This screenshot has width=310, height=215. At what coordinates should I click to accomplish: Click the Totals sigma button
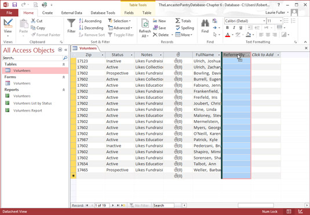(183, 21)
